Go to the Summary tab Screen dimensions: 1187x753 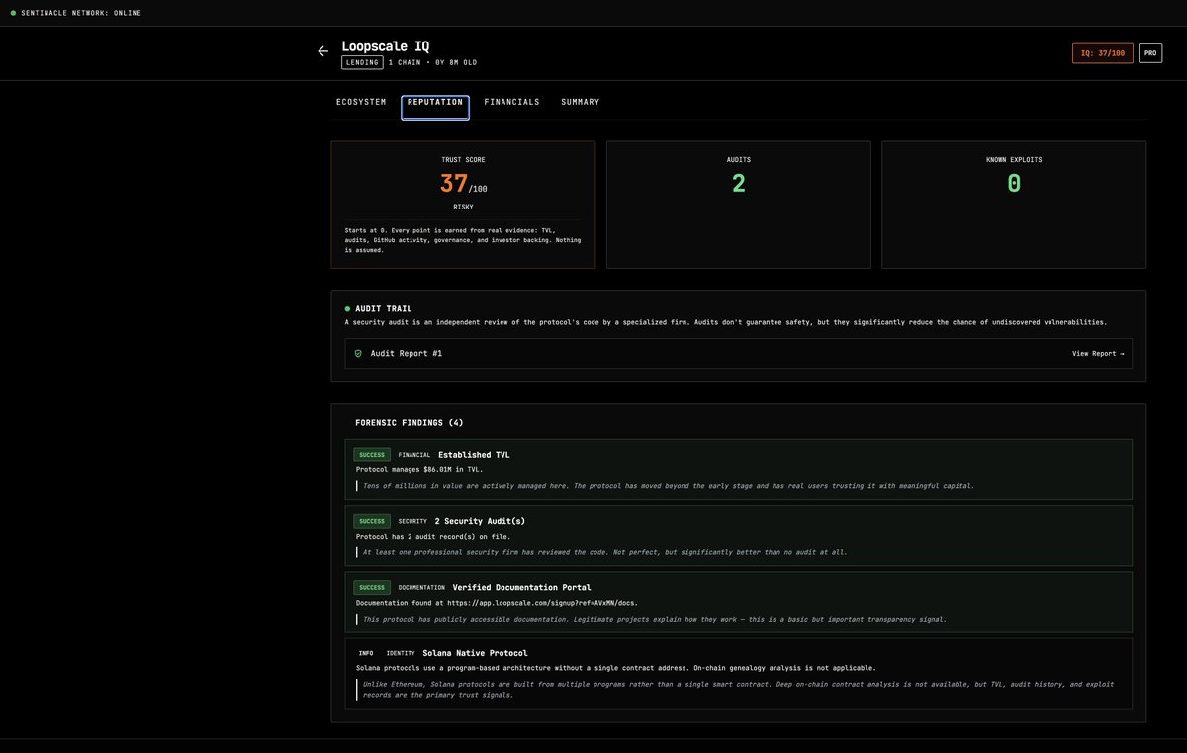coord(581,102)
